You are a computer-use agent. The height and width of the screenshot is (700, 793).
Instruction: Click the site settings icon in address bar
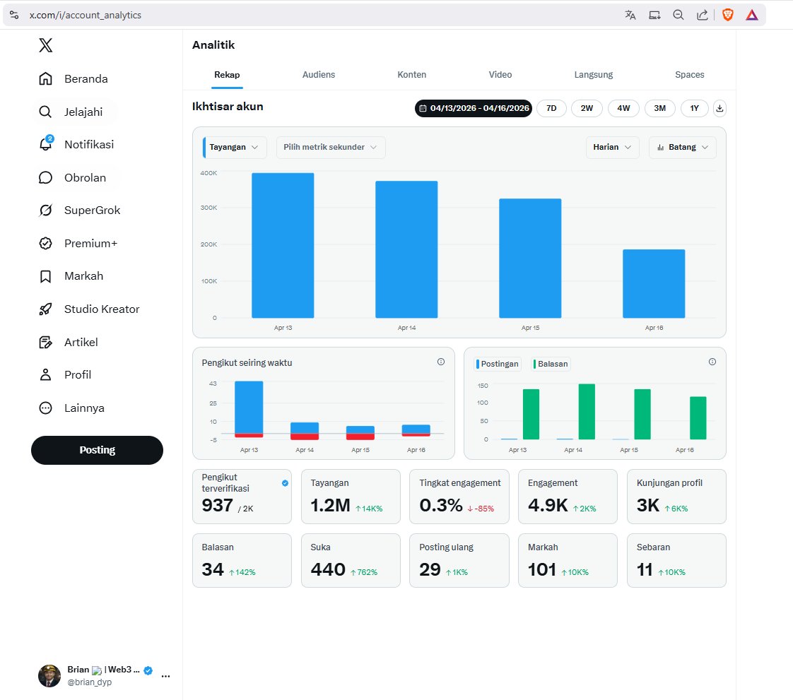(x=14, y=15)
